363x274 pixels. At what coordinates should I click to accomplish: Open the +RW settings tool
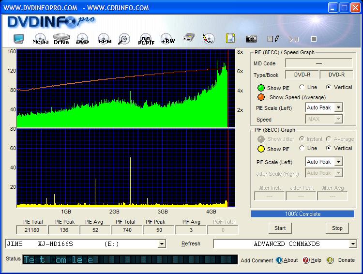[167, 39]
